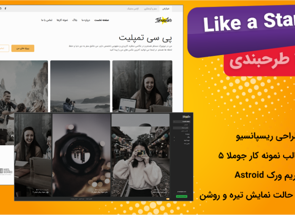Open the صفحه نخست menu item in the light page
295x215 pixels.
[x=102, y=20]
